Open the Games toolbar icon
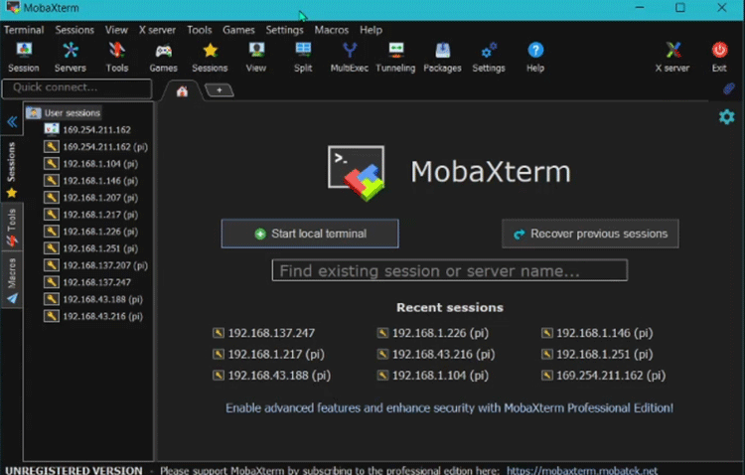 (x=164, y=57)
